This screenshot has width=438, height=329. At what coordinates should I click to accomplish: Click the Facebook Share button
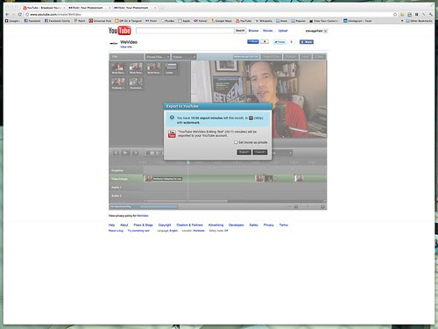(307, 42)
